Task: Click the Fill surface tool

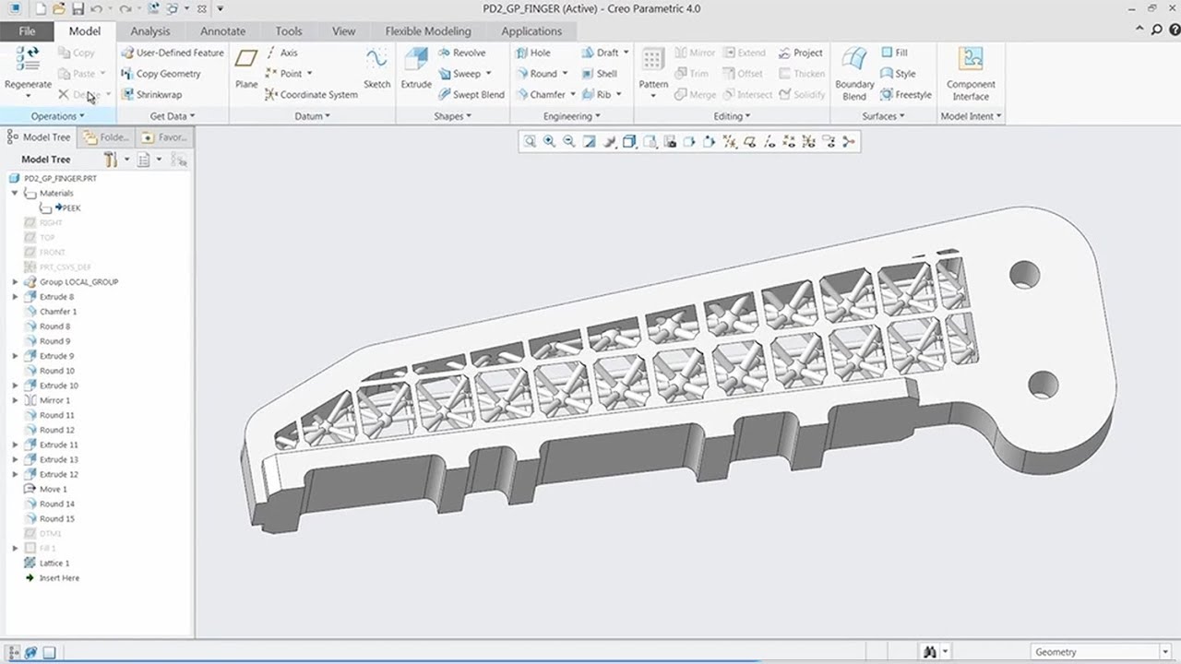Action: tap(894, 53)
